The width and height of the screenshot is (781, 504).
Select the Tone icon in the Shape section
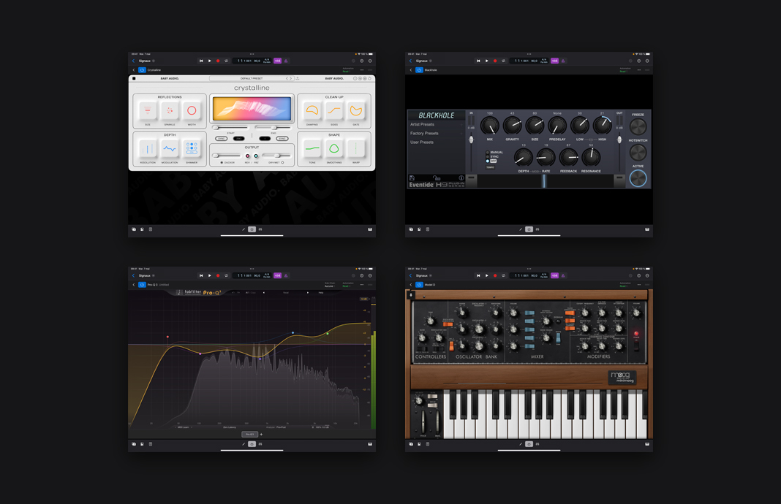(311, 148)
